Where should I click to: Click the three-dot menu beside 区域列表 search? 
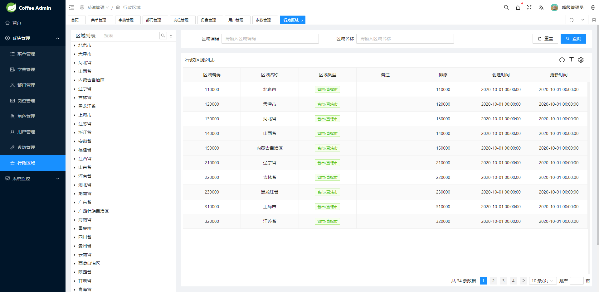tap(171, 36)
